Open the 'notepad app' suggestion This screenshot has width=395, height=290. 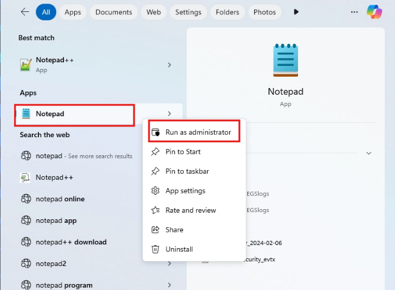[x=56, y=220]
